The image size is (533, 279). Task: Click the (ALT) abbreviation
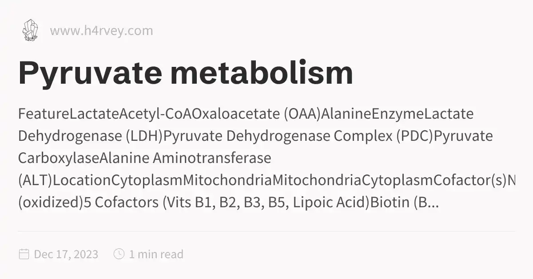(35, 181)
